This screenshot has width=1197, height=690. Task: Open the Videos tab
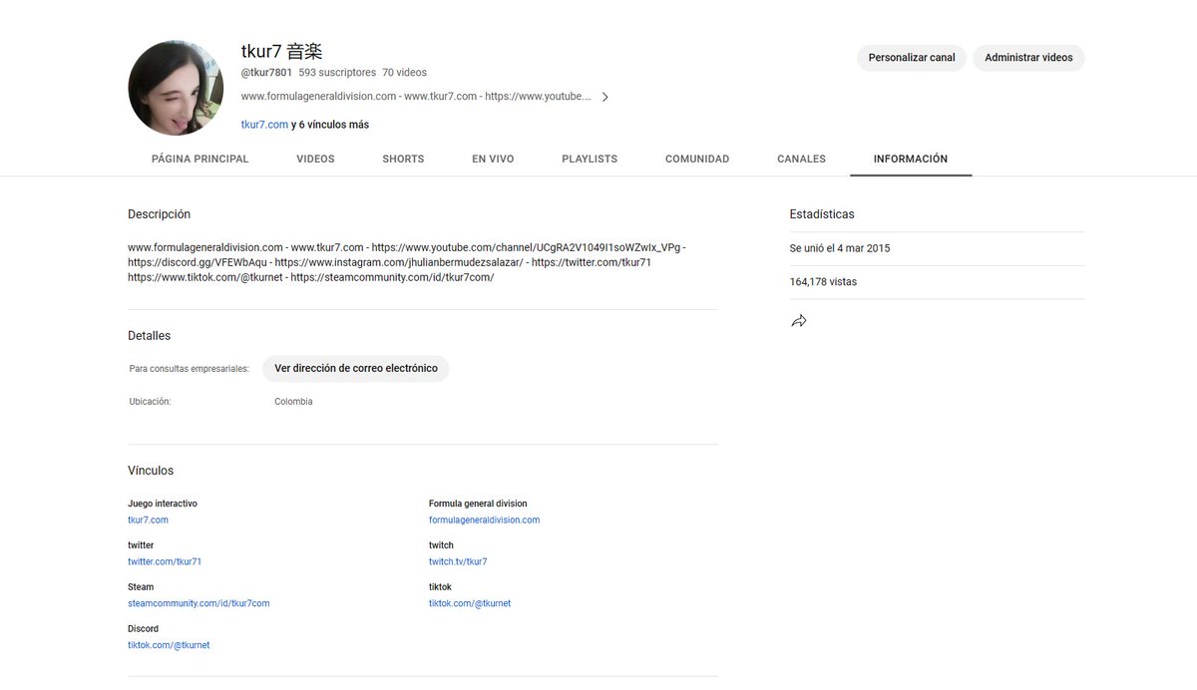pyautogui.click(x=315, y=159)
